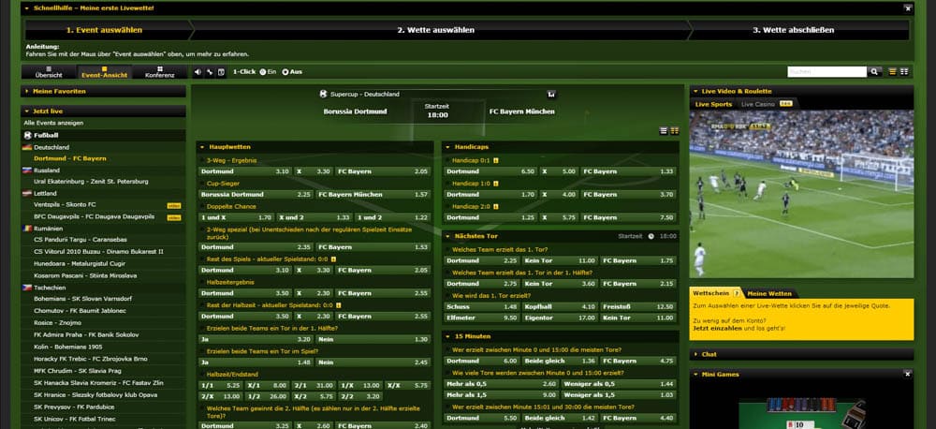Click the live video stream thumbnail
The image size is (936, 429).
click(x=802, y=194)
